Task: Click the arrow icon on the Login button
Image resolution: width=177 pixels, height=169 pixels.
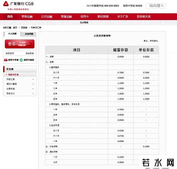Action: pyautogui.click(x=30, y=43)
